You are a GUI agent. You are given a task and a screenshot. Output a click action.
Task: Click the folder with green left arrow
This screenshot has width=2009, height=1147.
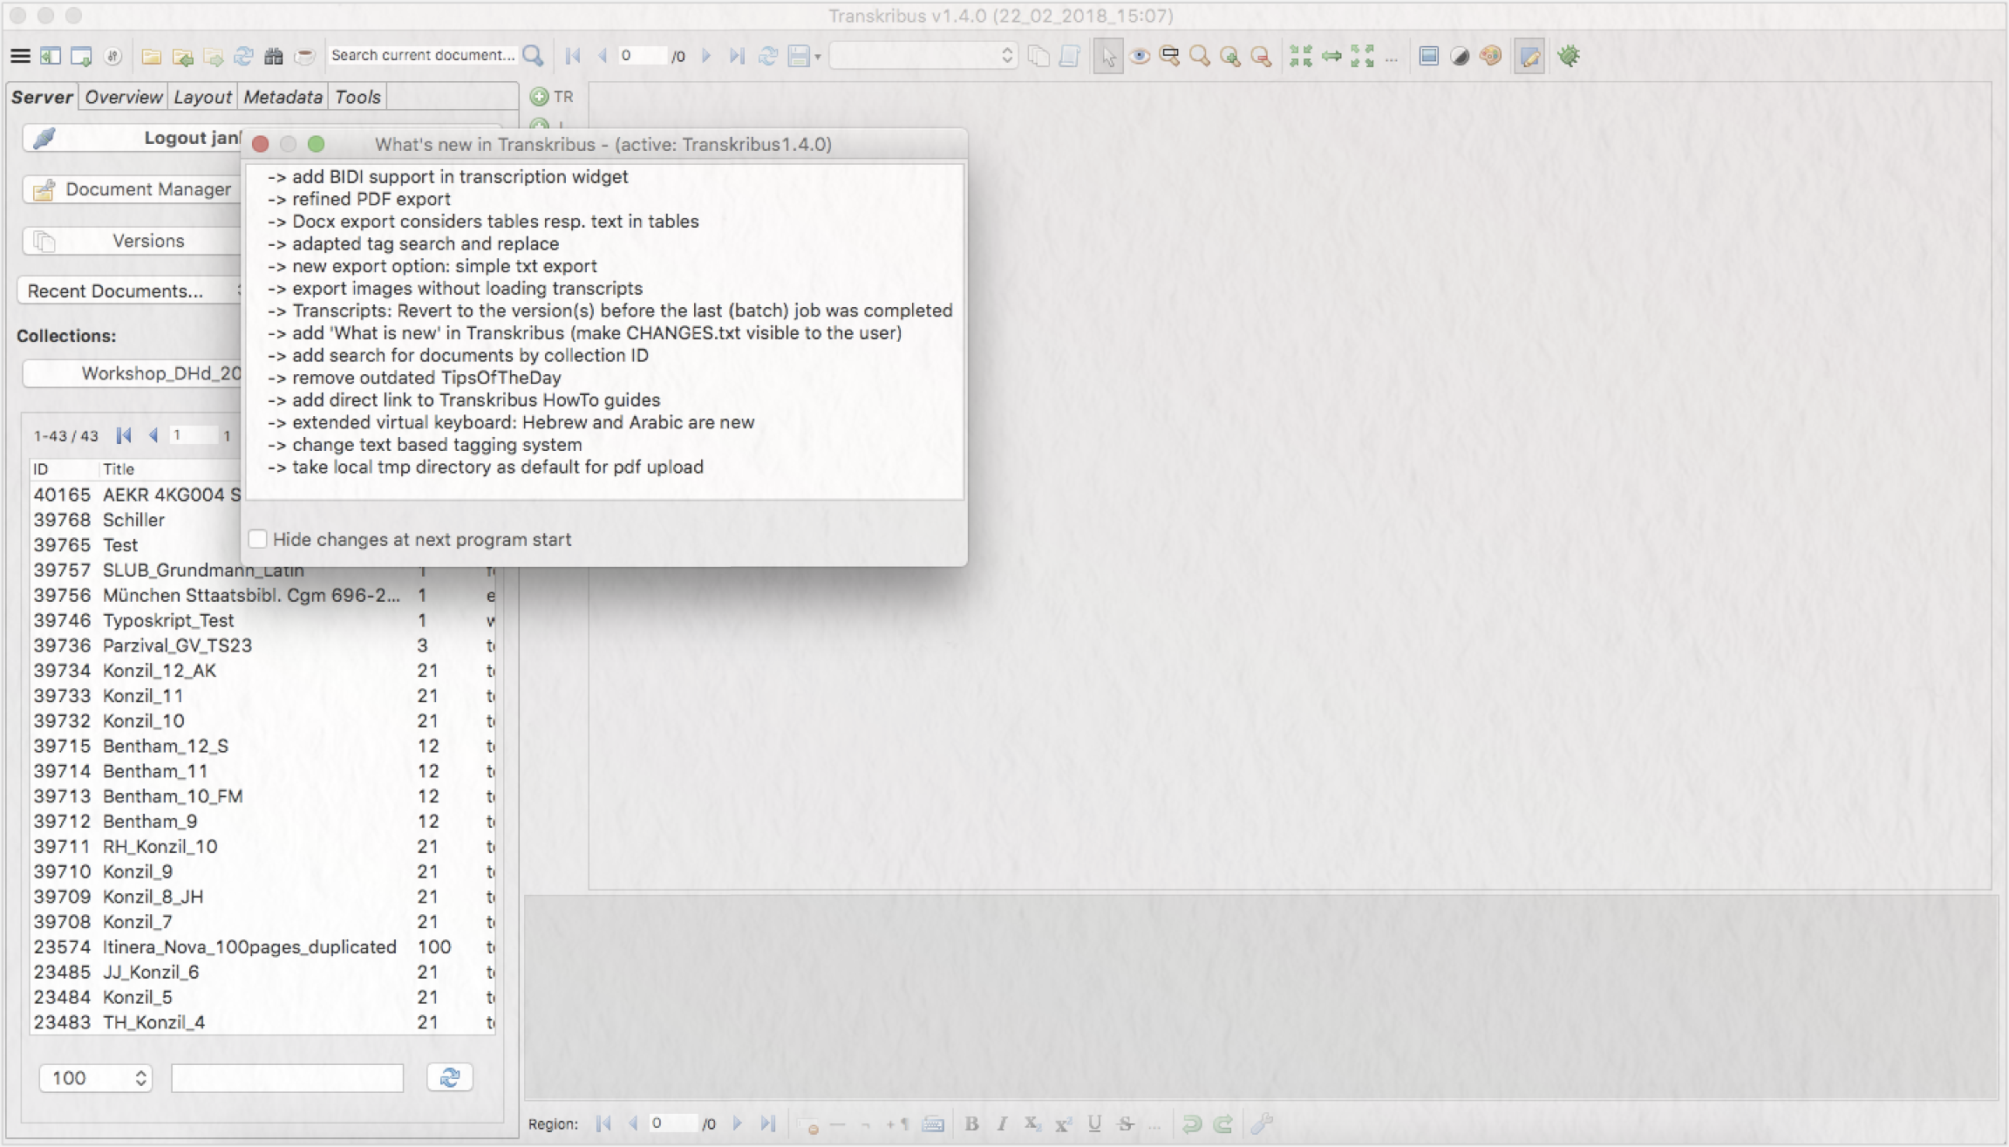click(182, 56)
